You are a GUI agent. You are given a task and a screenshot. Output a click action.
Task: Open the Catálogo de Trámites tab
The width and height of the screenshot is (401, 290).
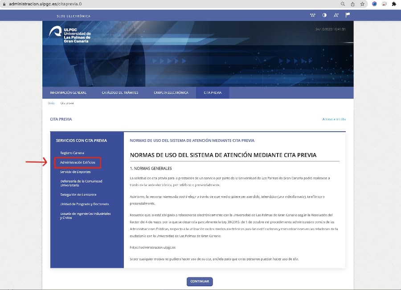click(120, 93)
